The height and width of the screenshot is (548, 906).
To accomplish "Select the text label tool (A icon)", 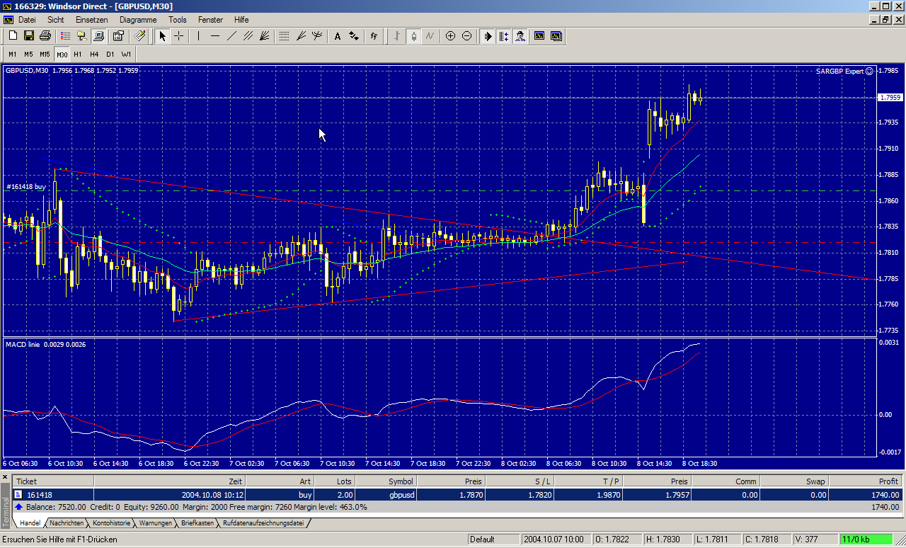I will 338,36.
